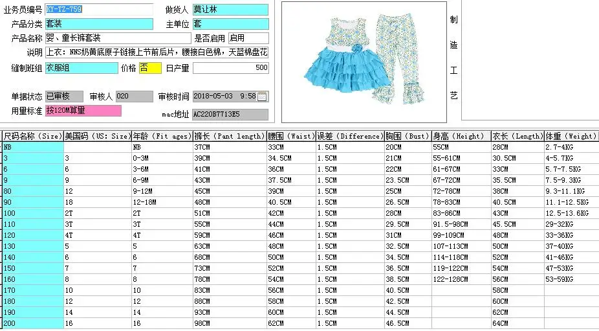Screen dimensions: 599x331
Task: Open the pink 用量标准 field 按120M算量
Action: pyautogui.click(x=83, y=111)
